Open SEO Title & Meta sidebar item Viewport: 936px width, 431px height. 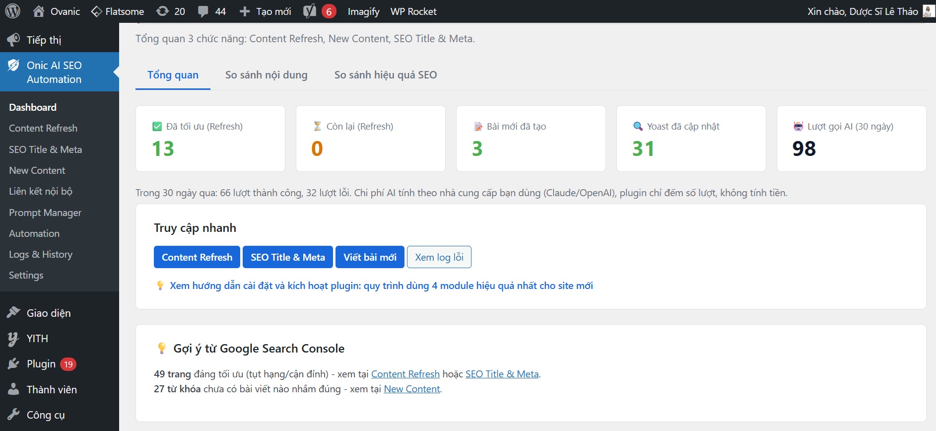46,149
